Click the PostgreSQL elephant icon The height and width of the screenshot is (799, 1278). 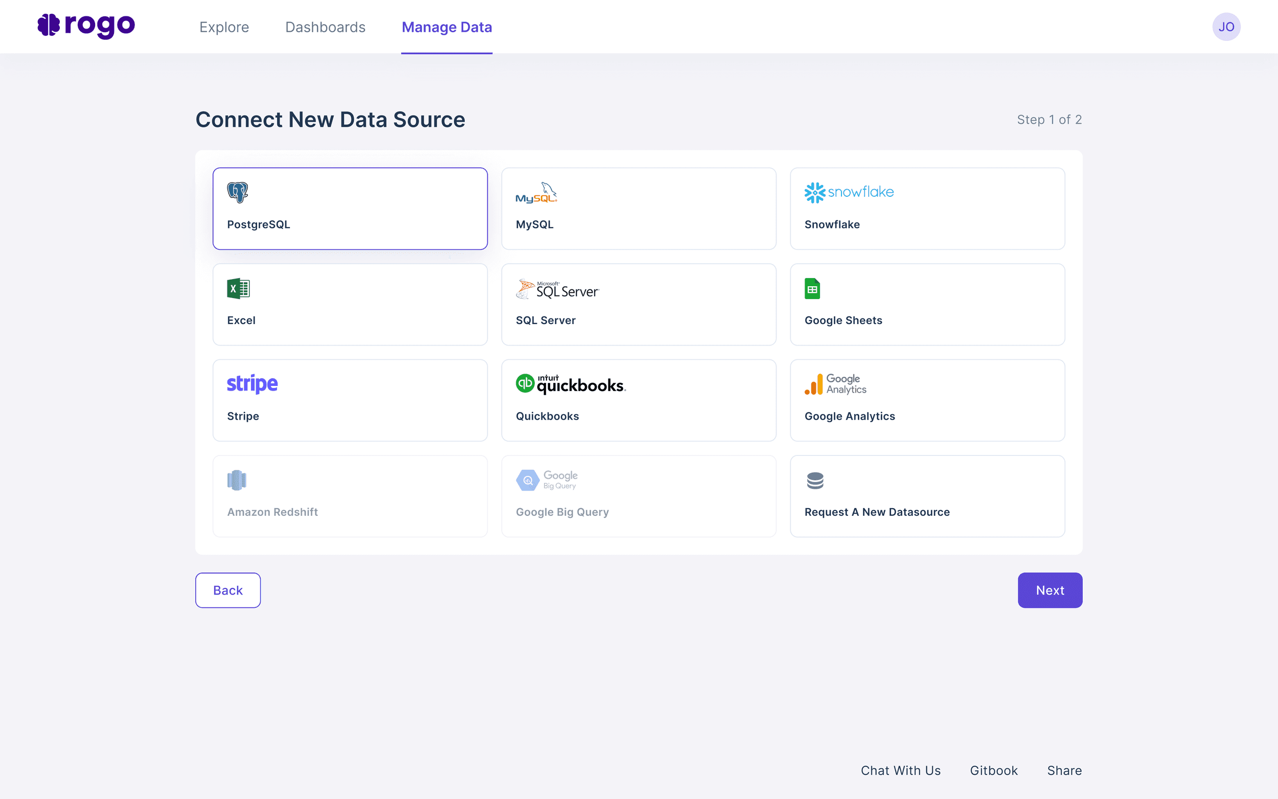pyautogui.click(x=237, y=192)
